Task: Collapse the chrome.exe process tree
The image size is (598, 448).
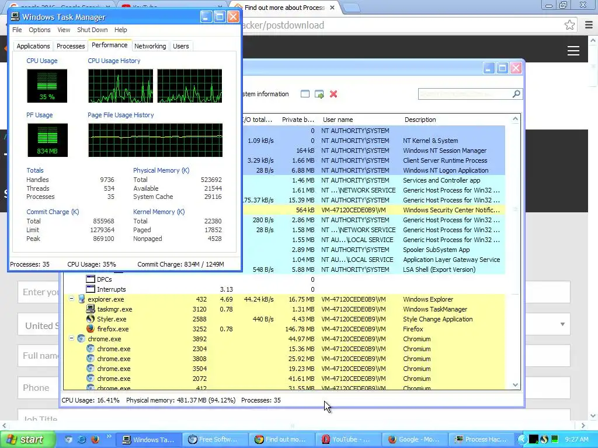Action: tap(71, 338)
